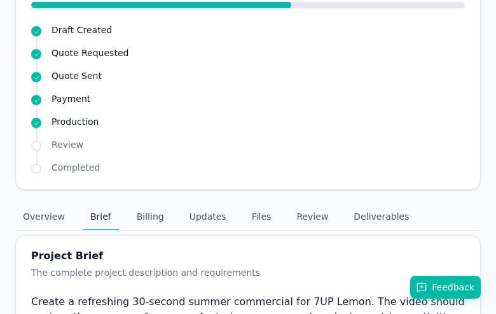The width and height of the screenshot is (496, 314).
Task: Click the empty Review step circle
Action: point(36,146)
